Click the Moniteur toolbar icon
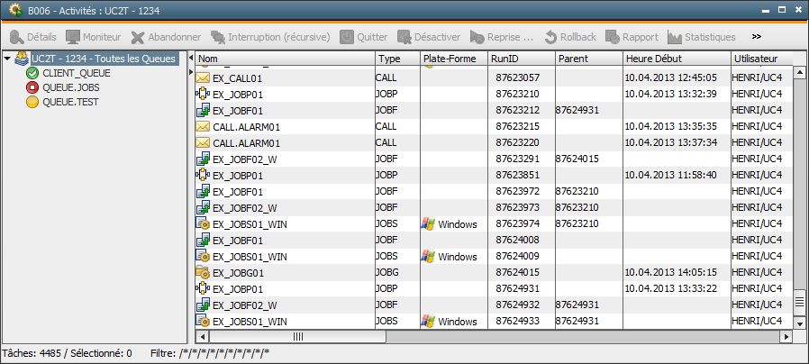 [72, 37]
